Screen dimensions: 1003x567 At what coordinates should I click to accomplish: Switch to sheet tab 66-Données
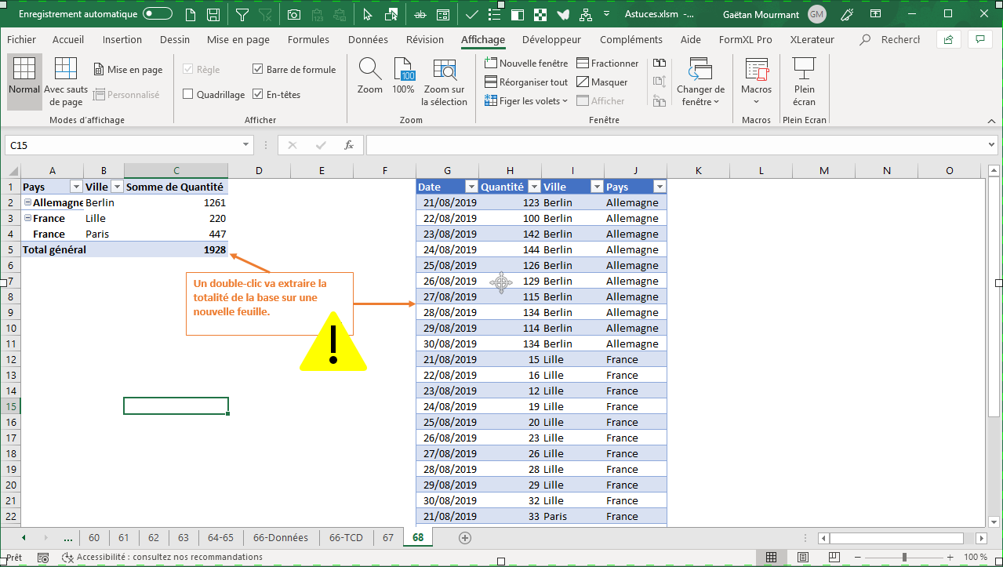281,538
